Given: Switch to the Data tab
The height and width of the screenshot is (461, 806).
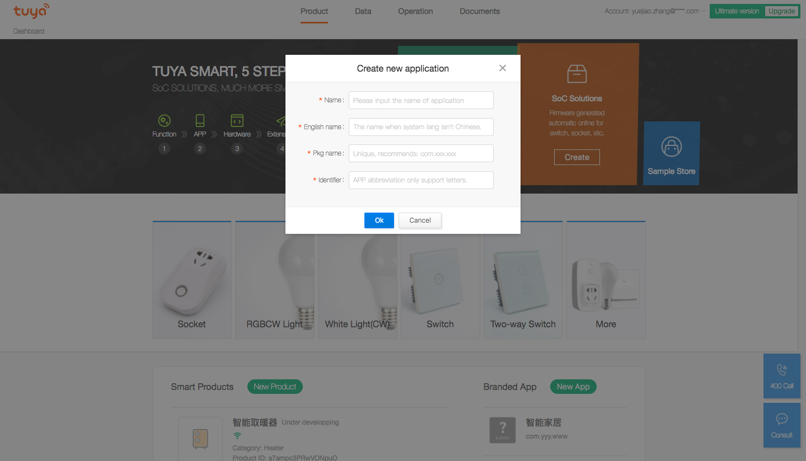Looking at the screenshot, I should click(x=363, y=11).
